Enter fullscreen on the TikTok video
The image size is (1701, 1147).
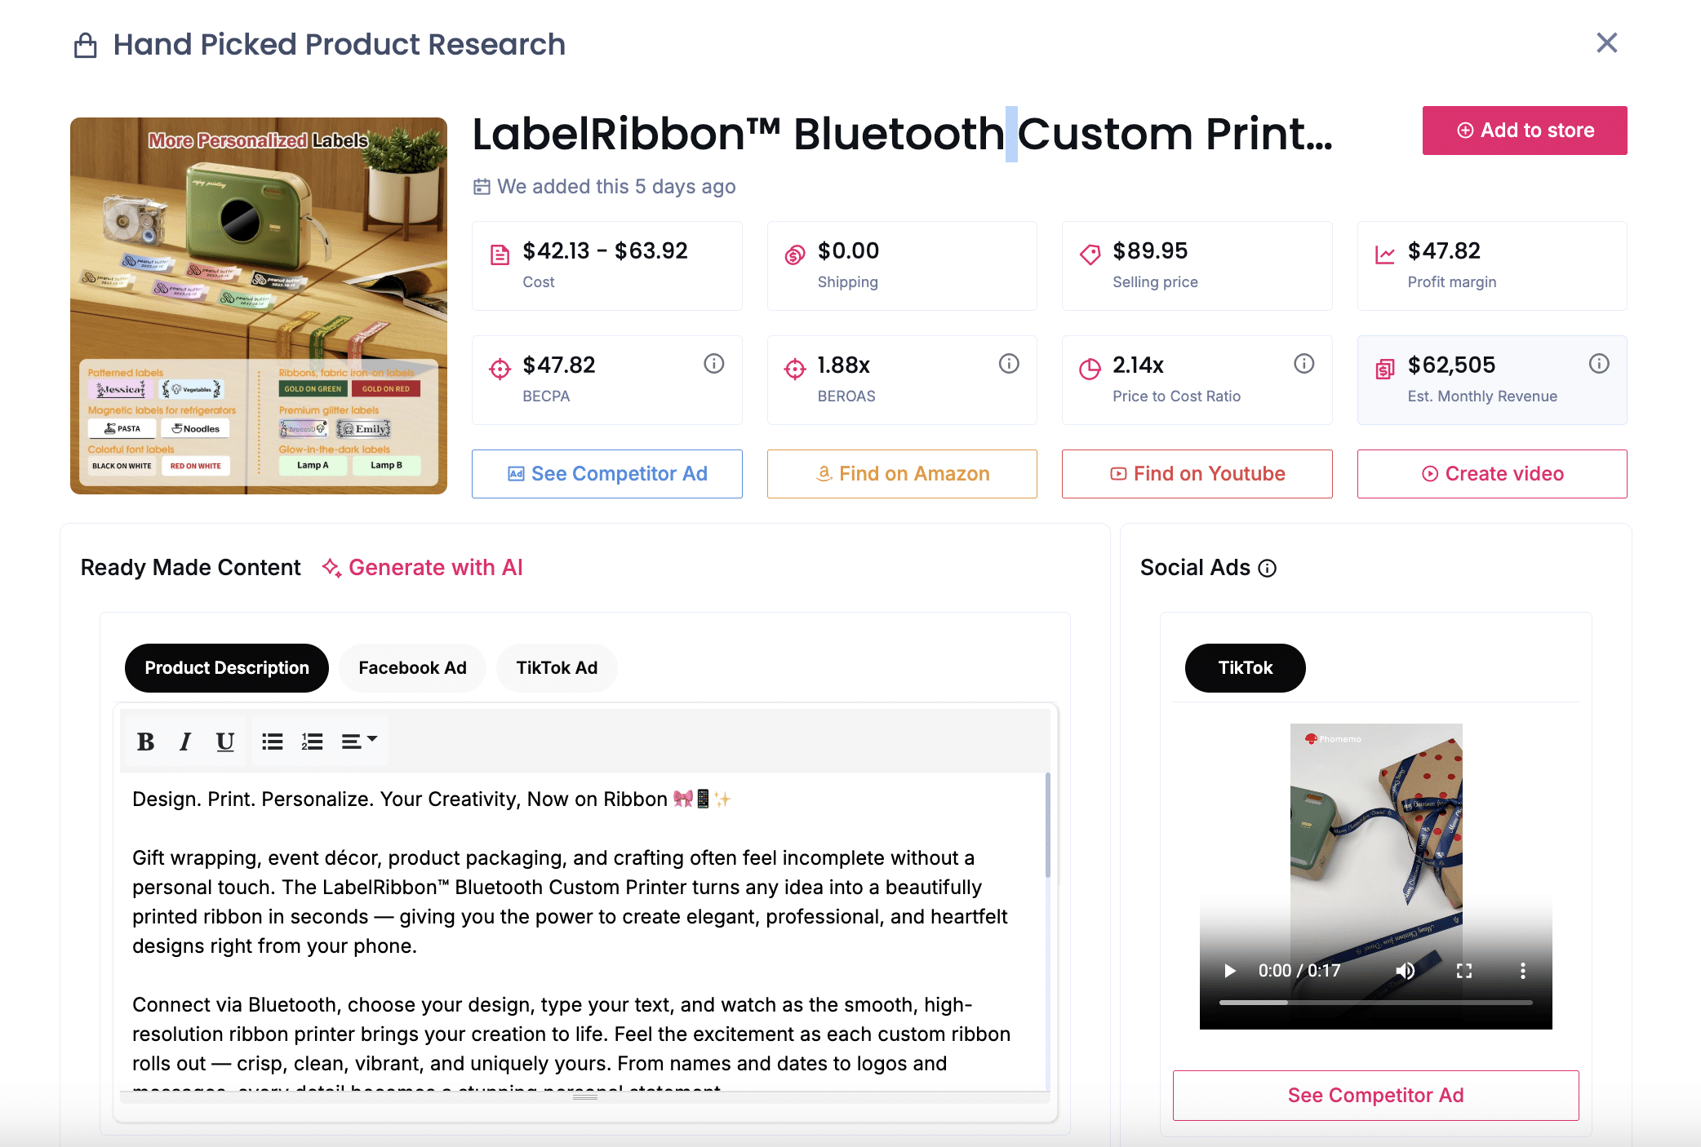(x=1464, y=971)
